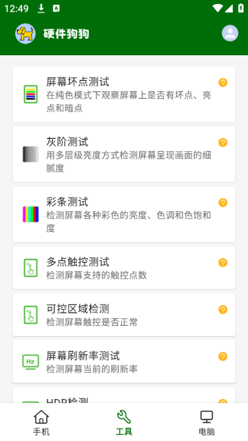248x441 pixels.
Task: Click the Hz refresh rate monitor icon
Action: click(x=30, y=362)
